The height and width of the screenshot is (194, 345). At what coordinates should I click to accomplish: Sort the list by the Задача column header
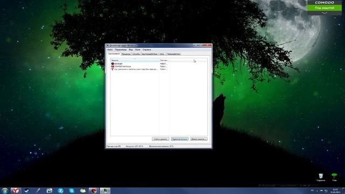(x=135, y=60)
